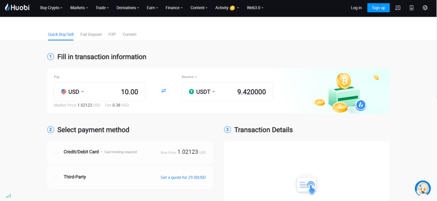Click the US flag icon beside USD
Image resolution: width=437 pixels, height=201 pixels.
[x=64, y=91]
